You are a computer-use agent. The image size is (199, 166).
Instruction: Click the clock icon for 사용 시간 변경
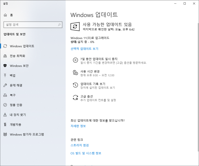[75, 72]
